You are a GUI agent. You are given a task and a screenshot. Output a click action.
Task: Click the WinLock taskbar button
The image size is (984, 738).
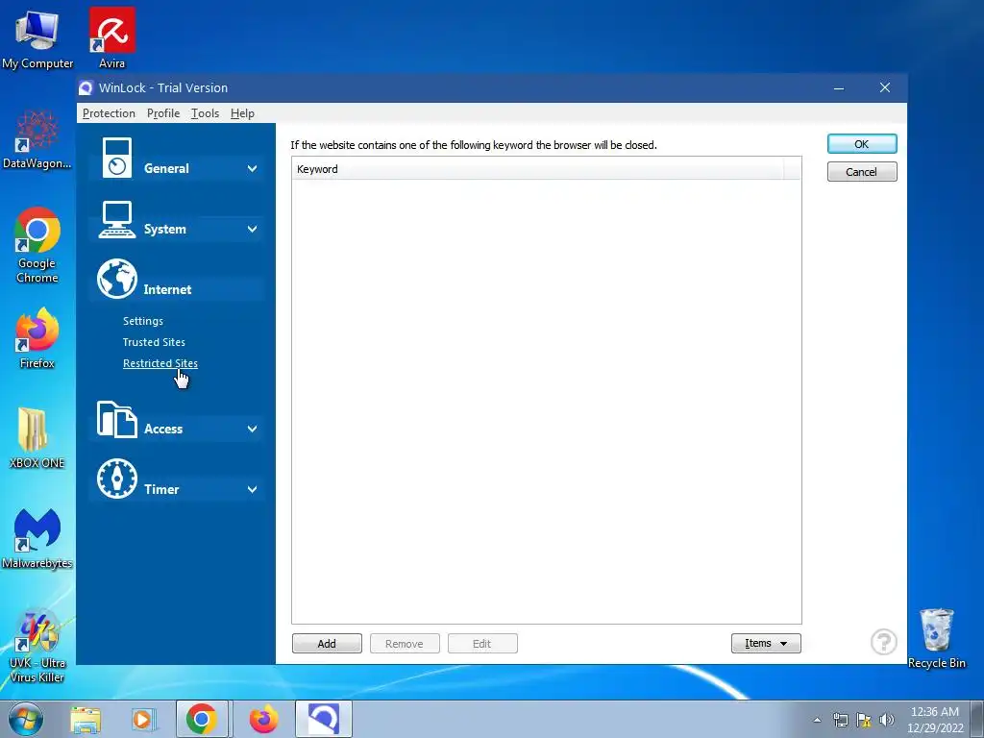pos(324,719)
